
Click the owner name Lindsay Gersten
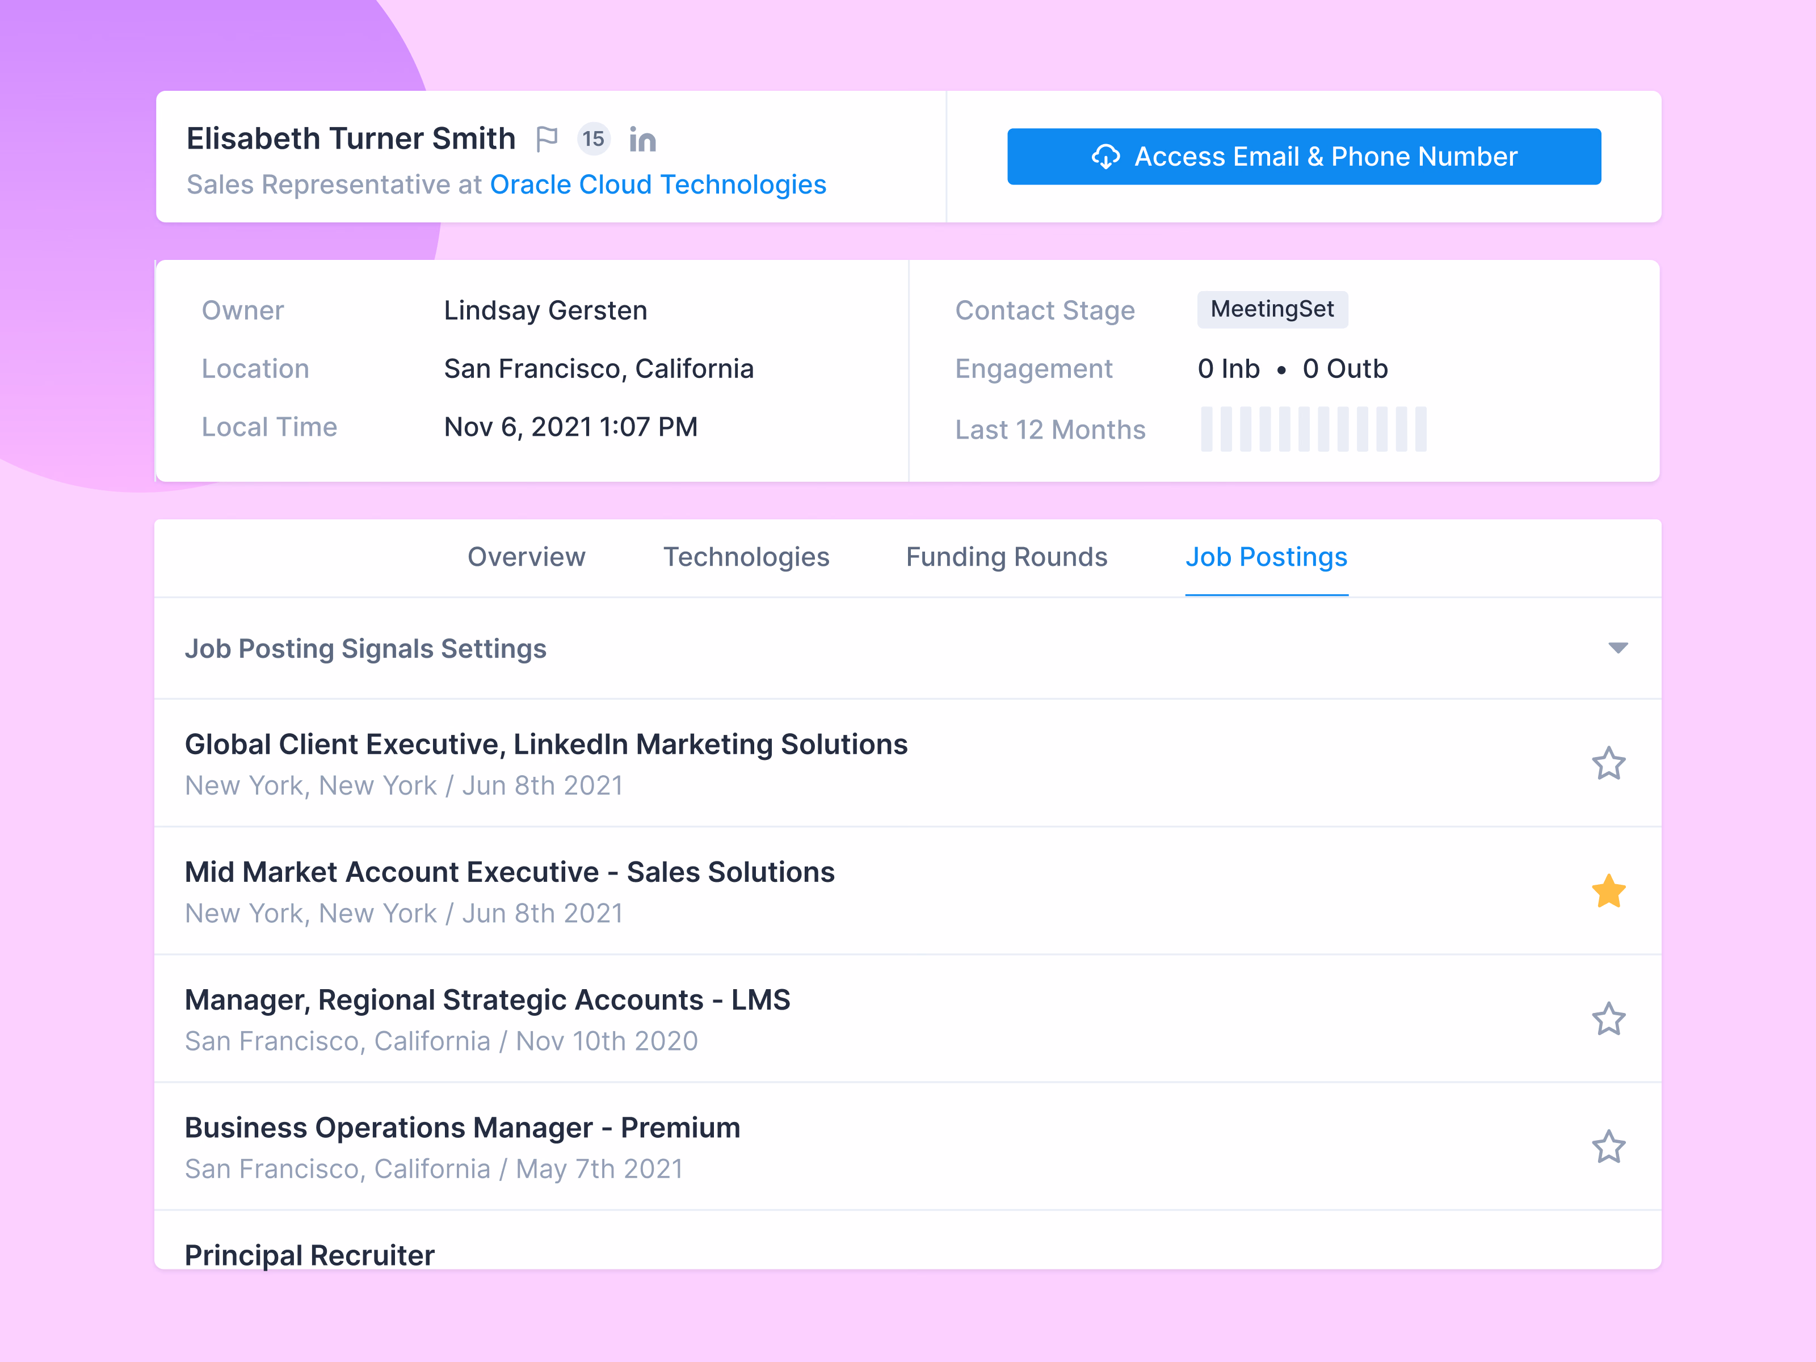(x=545, y=310)
